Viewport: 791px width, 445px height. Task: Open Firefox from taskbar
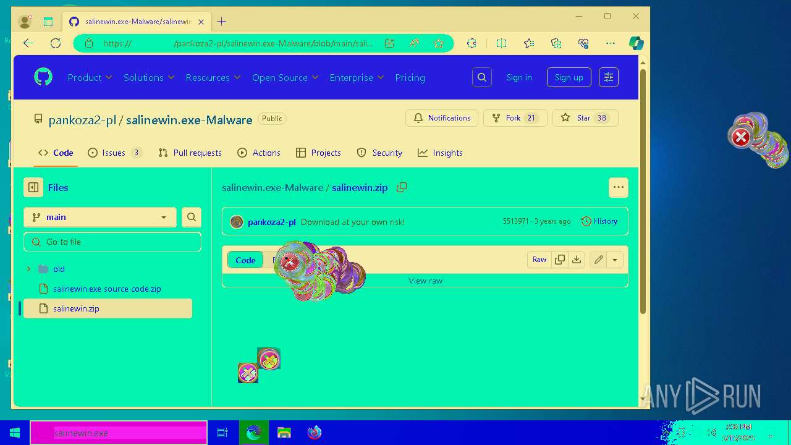point(315,433)
